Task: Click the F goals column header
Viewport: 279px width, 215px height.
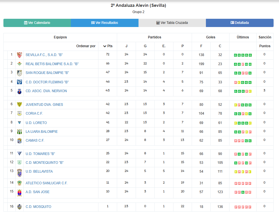Action: point(201,46)
